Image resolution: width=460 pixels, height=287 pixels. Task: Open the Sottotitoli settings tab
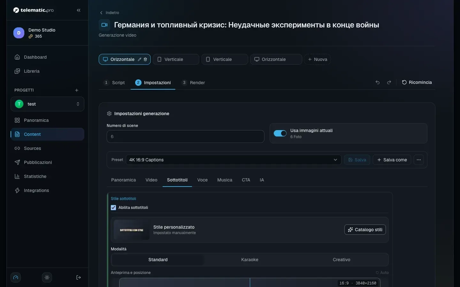(177, 180)
